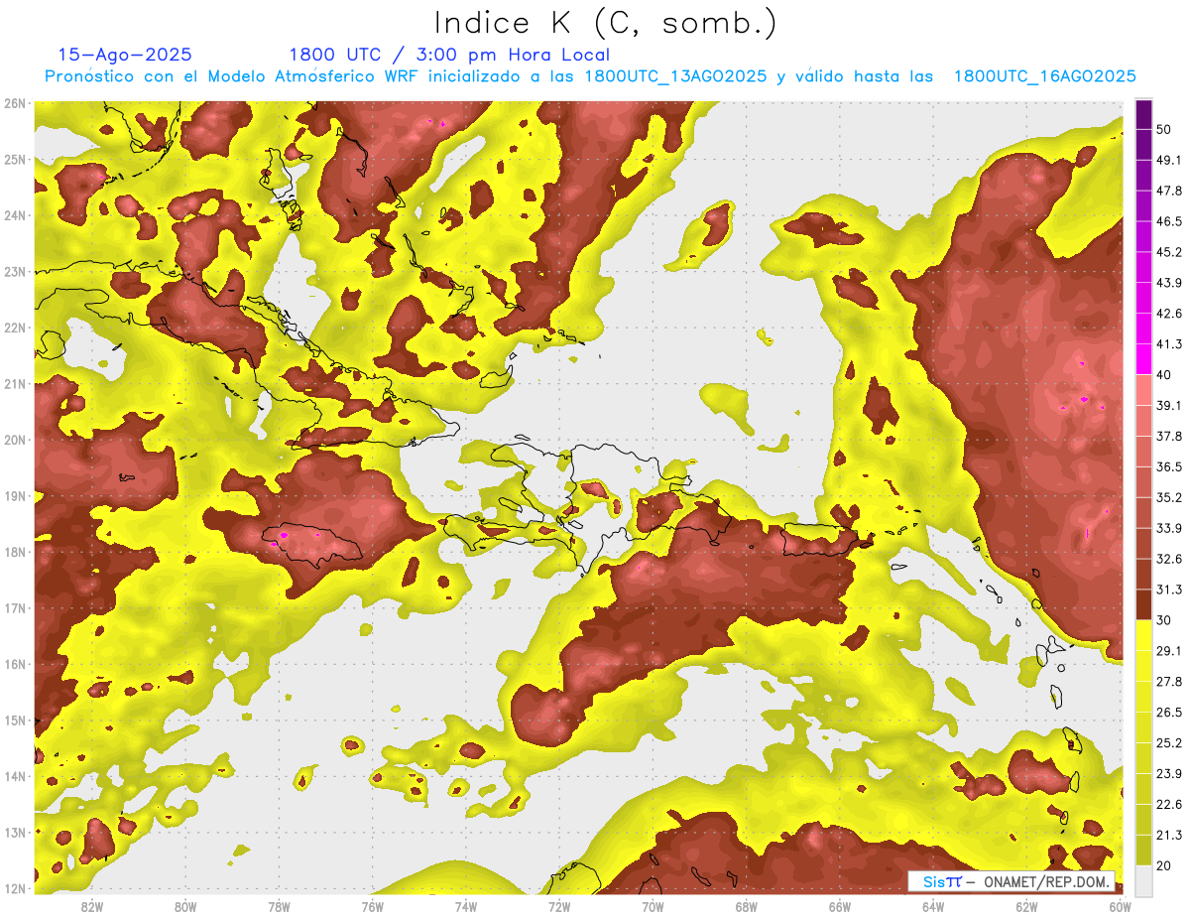Click the longitude axis label '62W'
The image size is (1190, 920).
[1026, 906]
